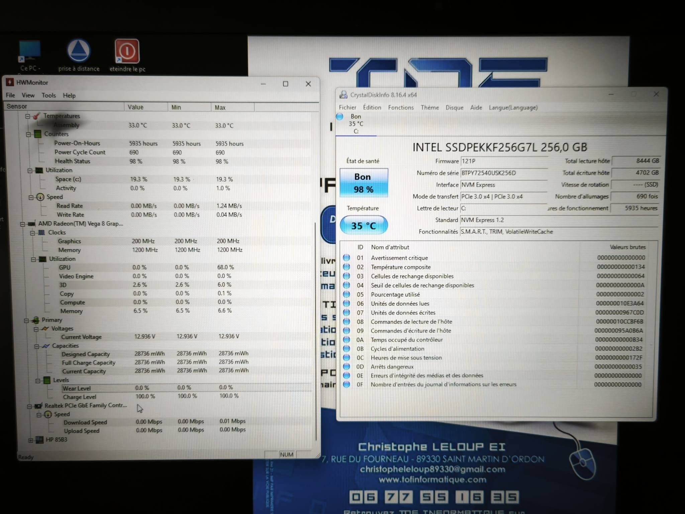Collapse the Primary battery node

tap(26, 320)
